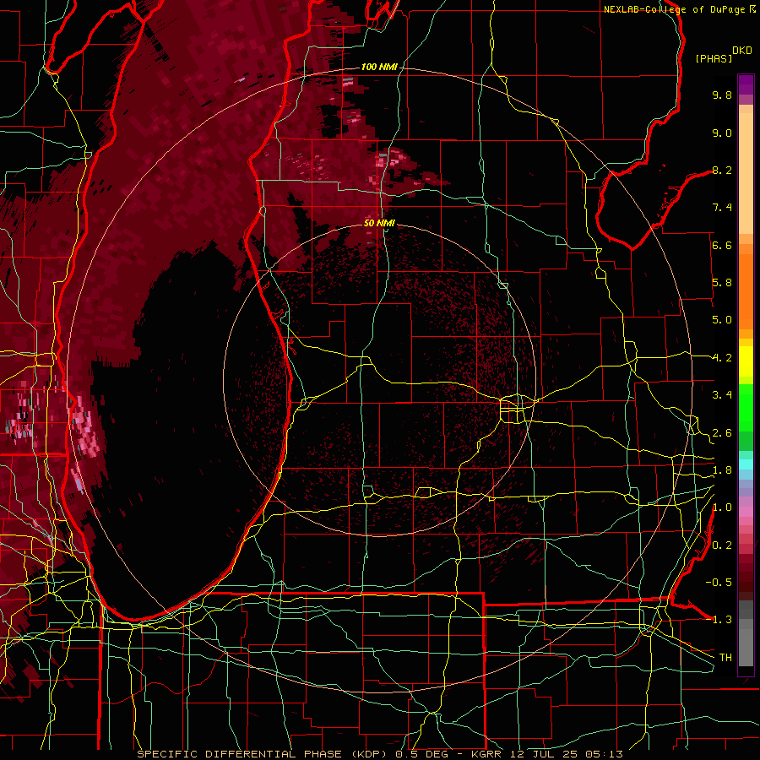Image resolution: width=760 pixels, height=760 pixels.
Task: Pick the cyan segment of the color bar
Action: point(746,464)
